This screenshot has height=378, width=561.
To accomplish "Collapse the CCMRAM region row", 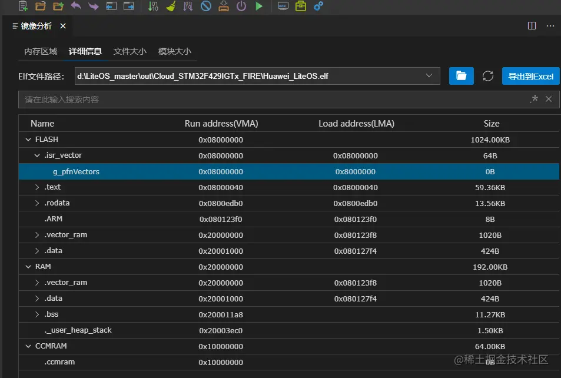I will pyautogui.click(x=28, y=346).
